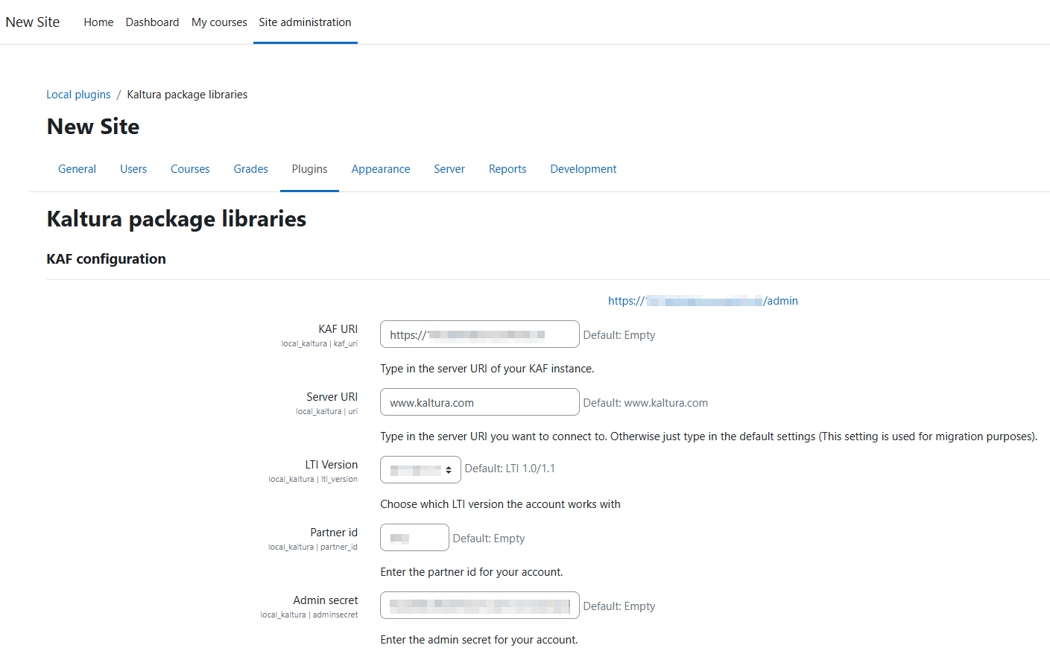
Task: Click the 'Default: www.kaltura.com' text
Action: click(645, 403)
